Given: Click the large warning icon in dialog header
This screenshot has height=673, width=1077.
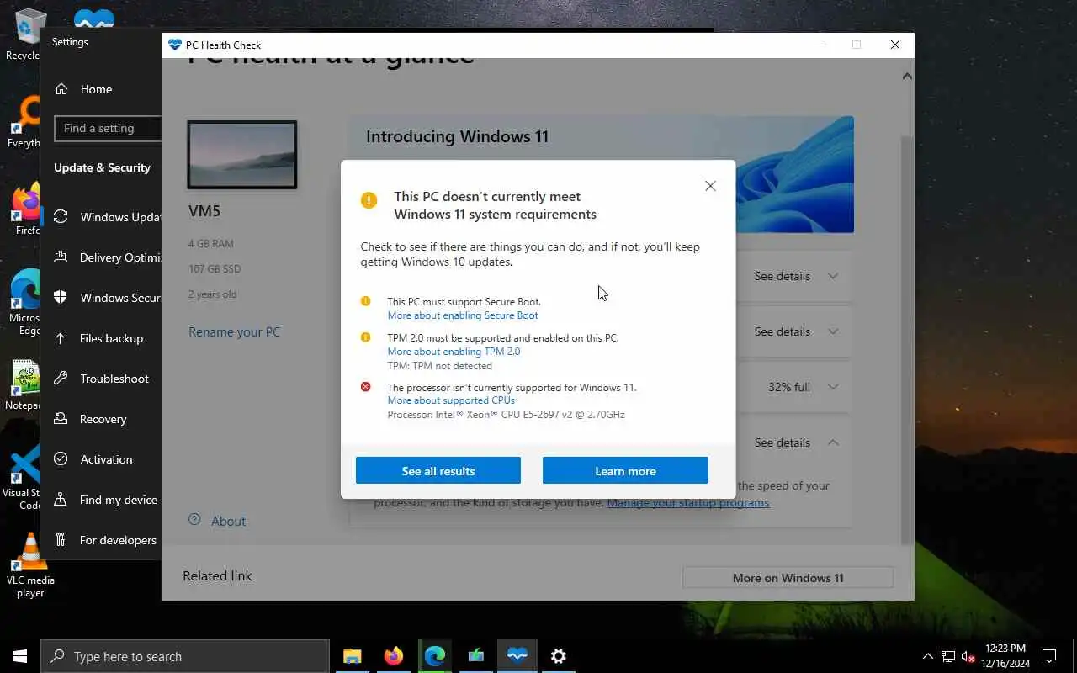Looking at the screenshot, I should [369, 200].
